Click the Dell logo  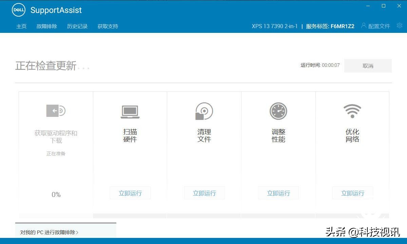(19, 10)
